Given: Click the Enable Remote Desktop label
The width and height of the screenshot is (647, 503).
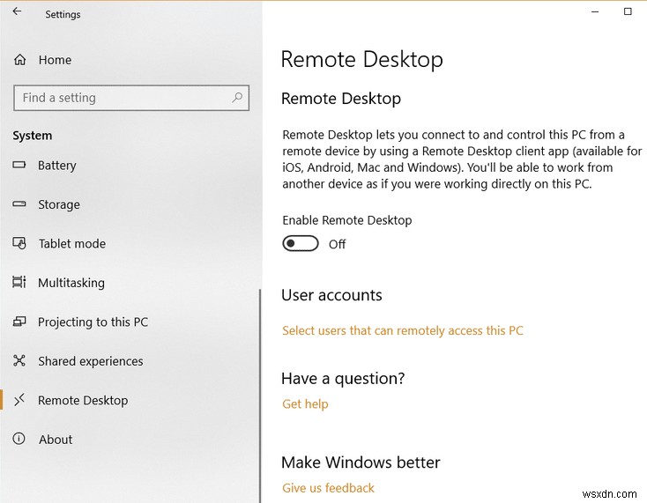Looking at the screenshot, I should (x=347, y=220).
